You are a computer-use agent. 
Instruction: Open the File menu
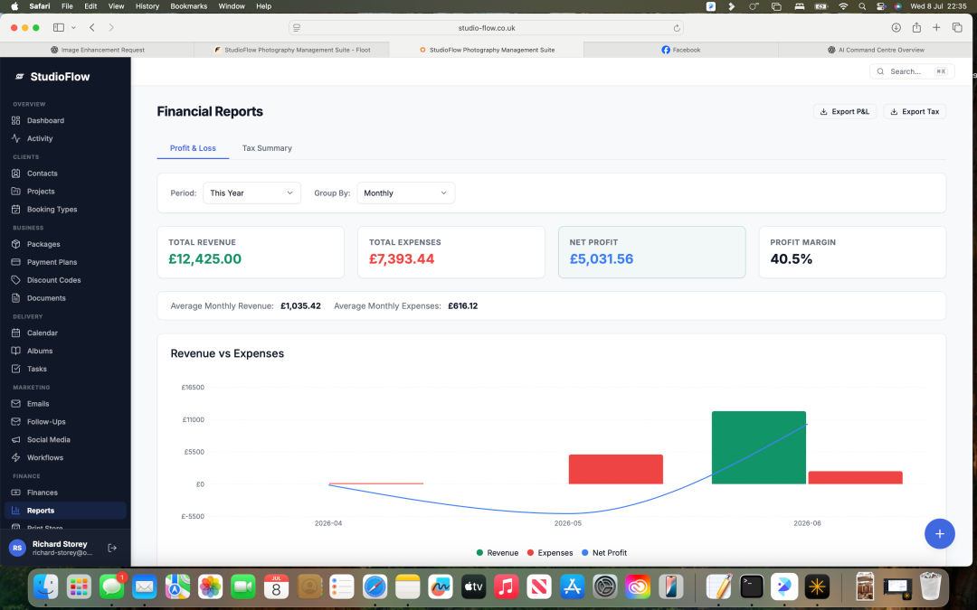click(67, 6)
